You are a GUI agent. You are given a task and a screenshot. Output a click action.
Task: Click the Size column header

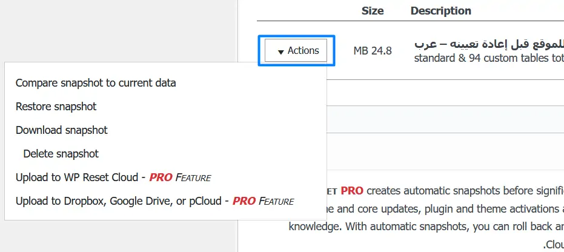click(x=373, y=11)
